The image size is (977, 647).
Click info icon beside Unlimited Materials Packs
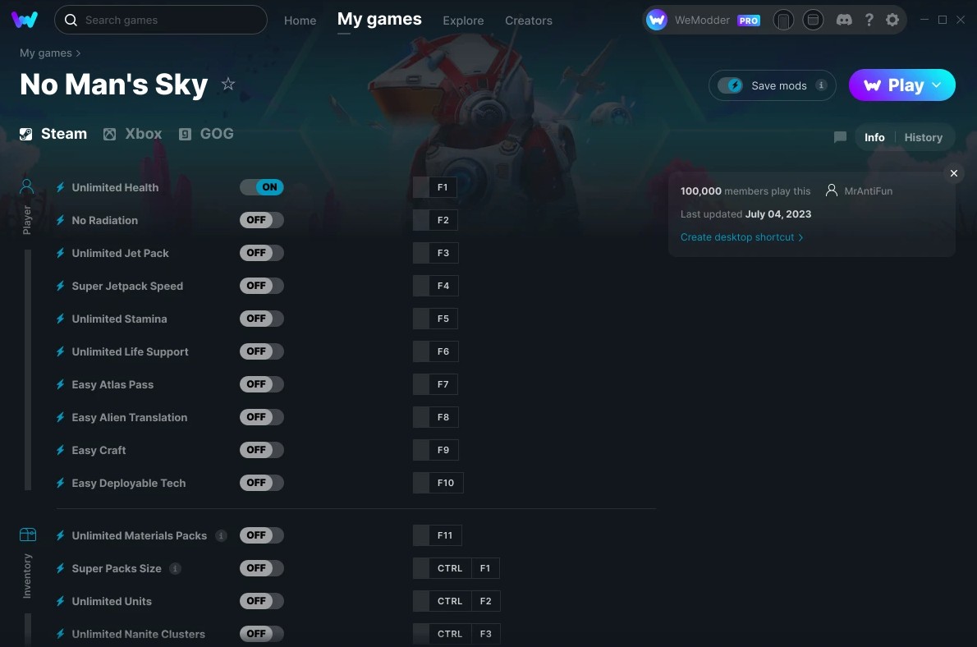click(221, 535)
